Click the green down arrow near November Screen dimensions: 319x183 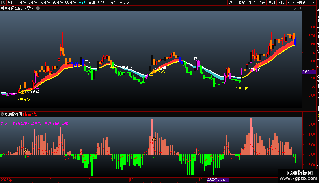pyautogui.click(x=154, y=157)
